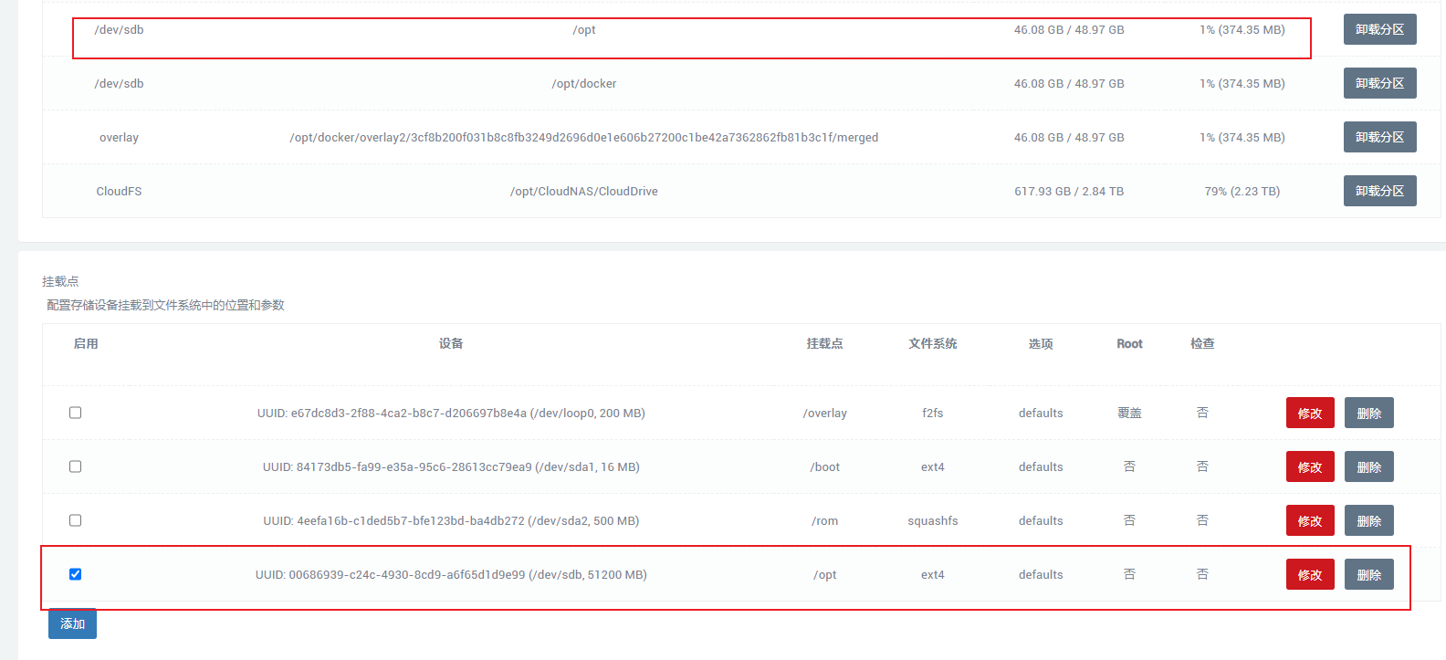
Task: Remove the /rom mount point entry
Action: (1368, 521)
